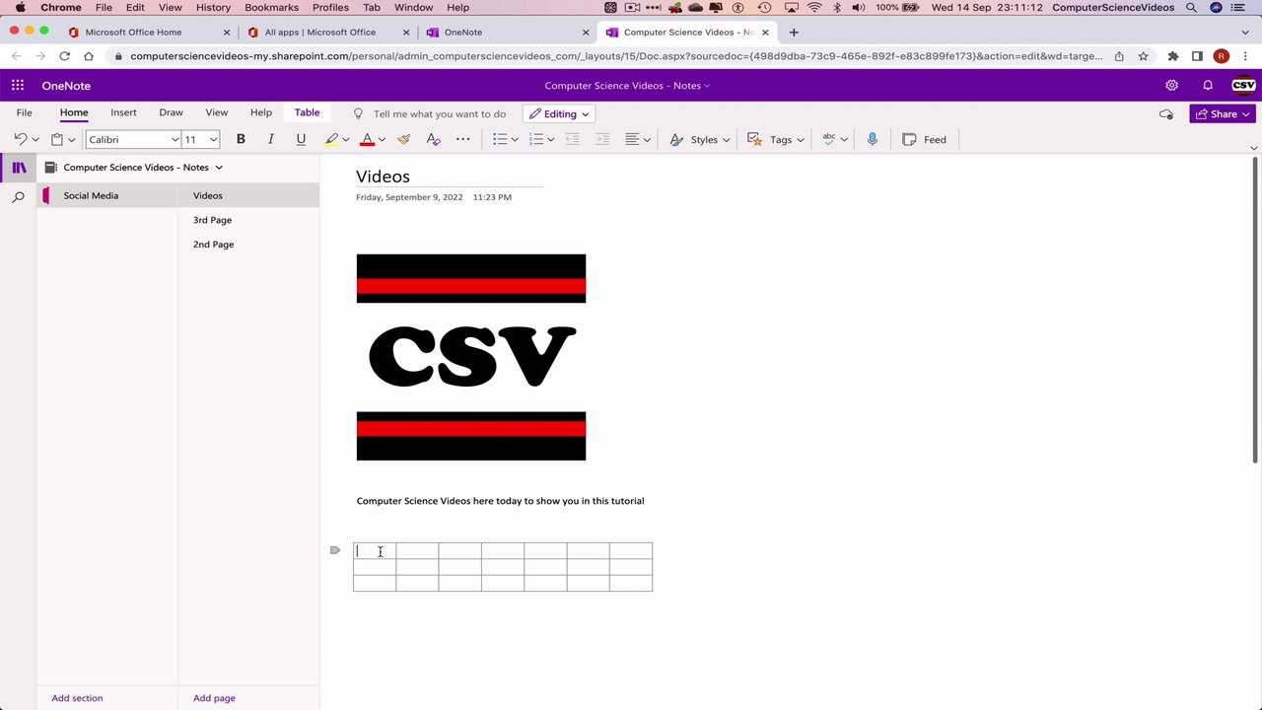Click the CSV logo image
Image resolution: width=1262 pixels, height=710 pixels.
click(x=471, y=357)
